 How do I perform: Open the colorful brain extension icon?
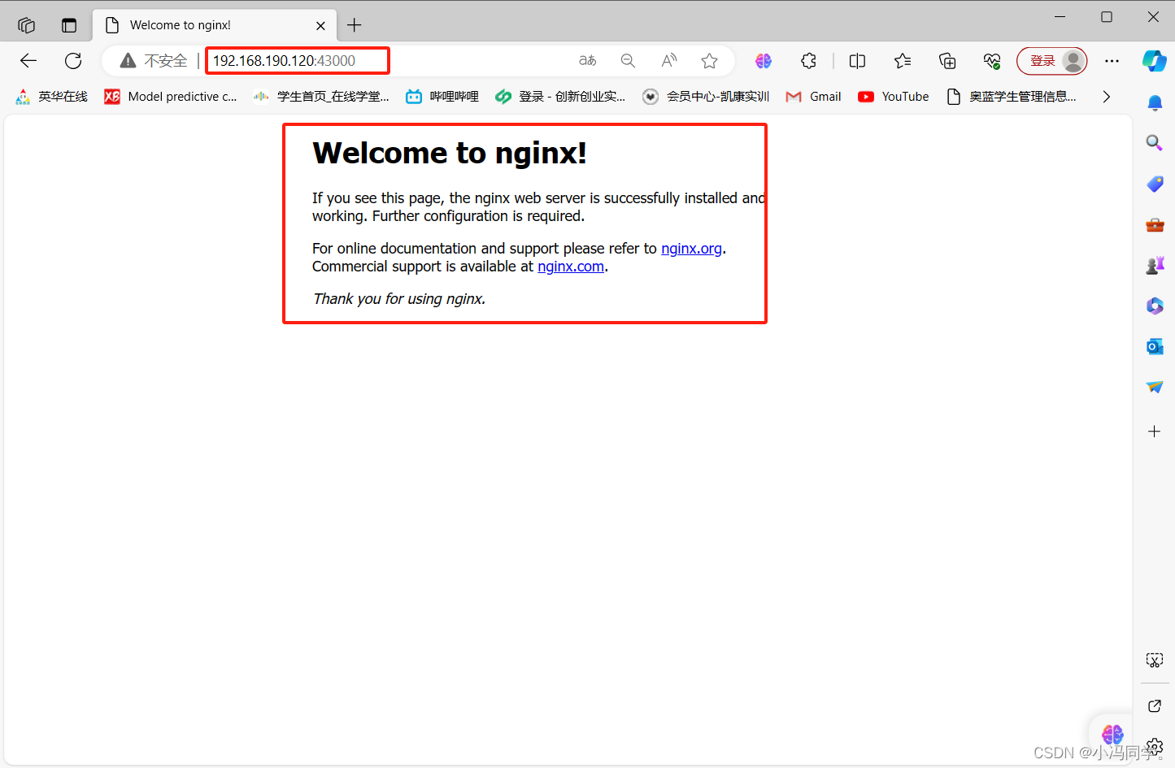(x=764, y=61)
